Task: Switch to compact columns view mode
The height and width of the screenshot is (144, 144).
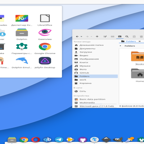Action: 112,36
